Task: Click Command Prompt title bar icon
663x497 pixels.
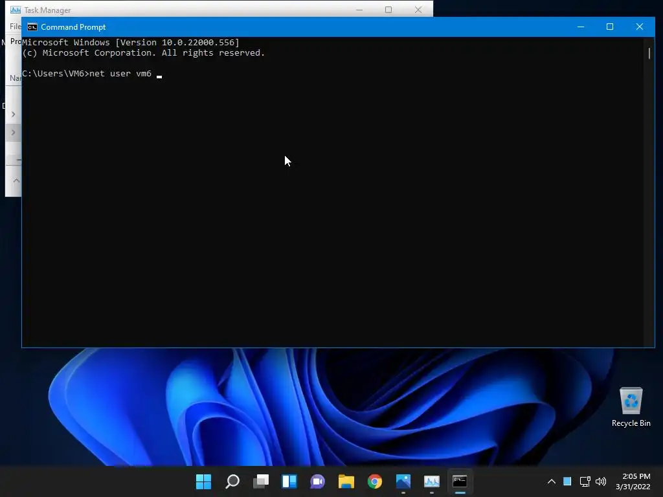Action: tap(32, 27)
